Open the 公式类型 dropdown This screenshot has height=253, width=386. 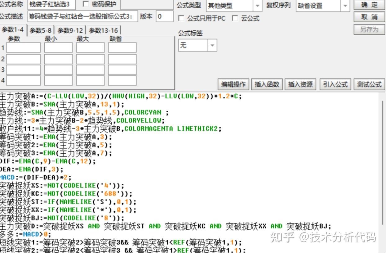coord(257,6)
